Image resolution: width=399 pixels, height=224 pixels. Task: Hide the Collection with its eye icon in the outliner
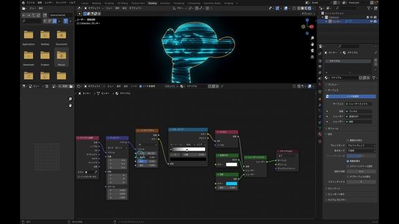point(372,17)
